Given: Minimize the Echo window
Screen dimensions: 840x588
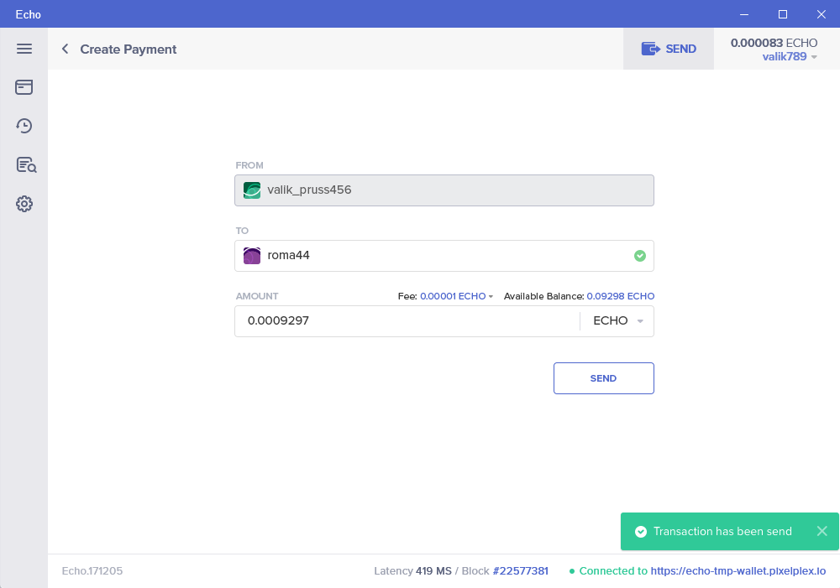Looking at the screenshot, I should [x=744, y=14].
